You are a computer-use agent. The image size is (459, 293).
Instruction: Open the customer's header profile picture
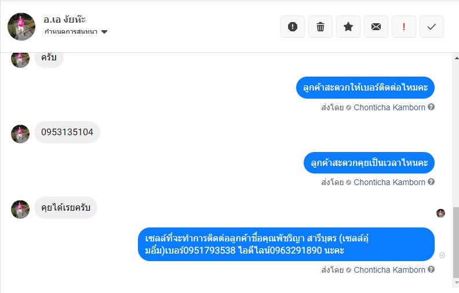click(21, 26)
